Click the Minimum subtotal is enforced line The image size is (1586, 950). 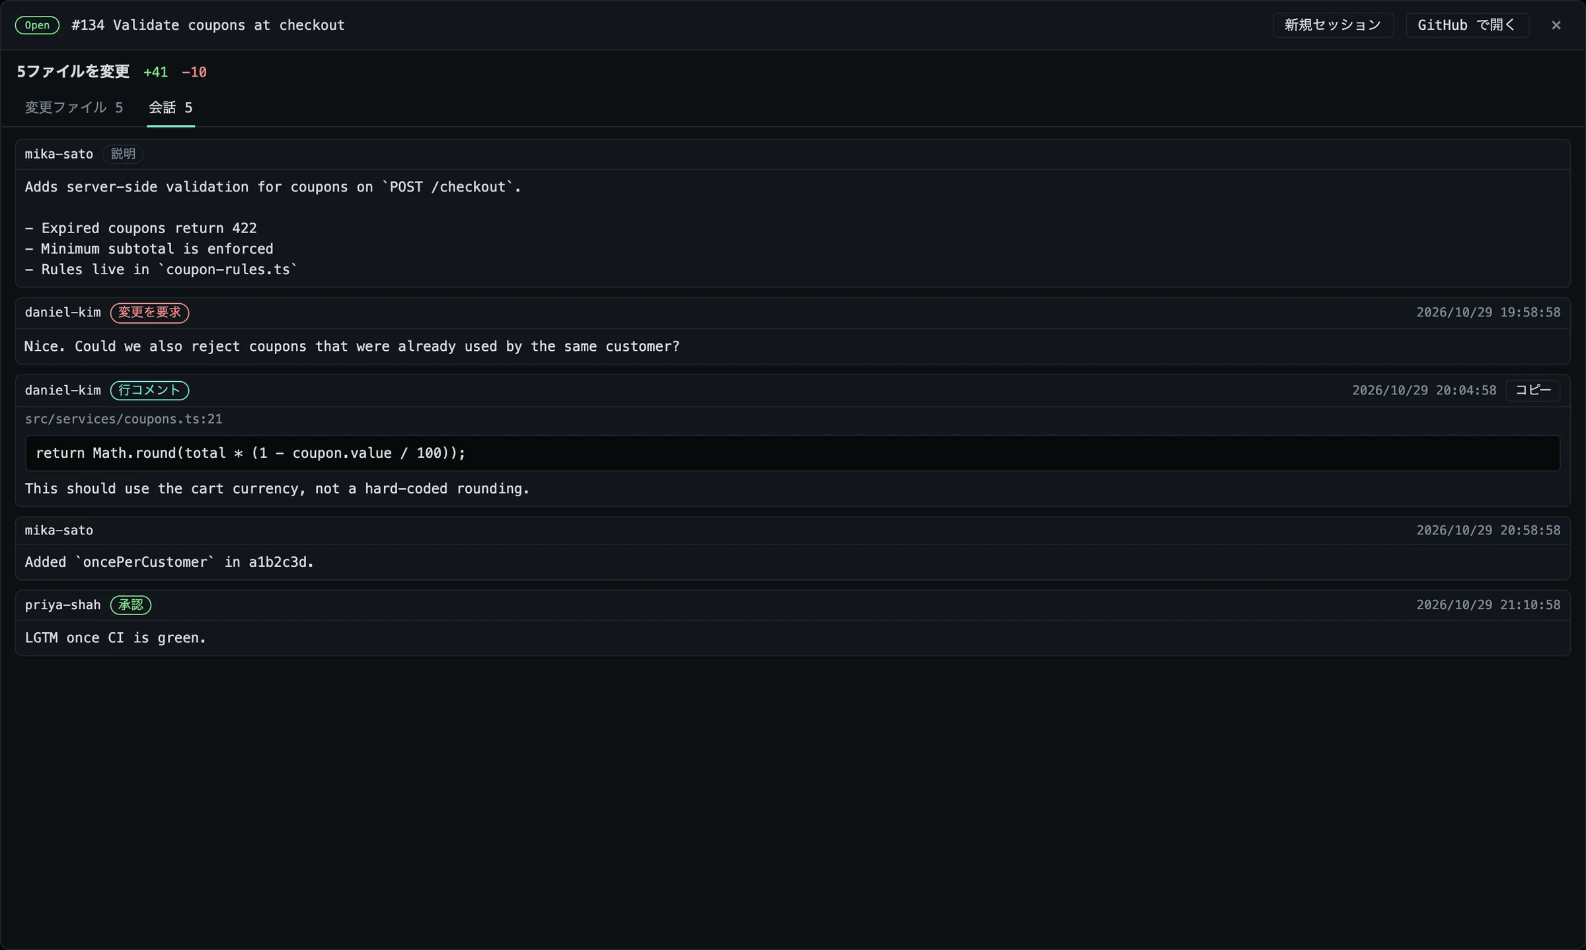click(x=149, y=249)
